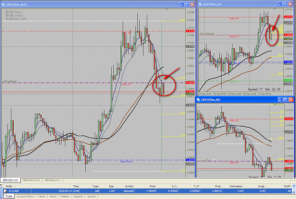Switch to the GBPUSDm,M5 chart tab

10,180
